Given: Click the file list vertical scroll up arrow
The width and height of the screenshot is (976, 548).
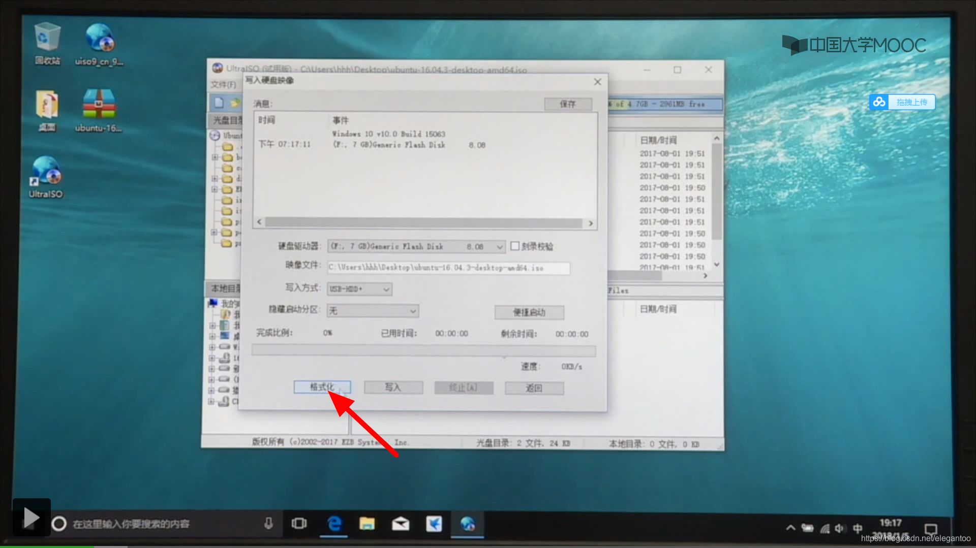Looking at the screenshot, I should [716, 138].
